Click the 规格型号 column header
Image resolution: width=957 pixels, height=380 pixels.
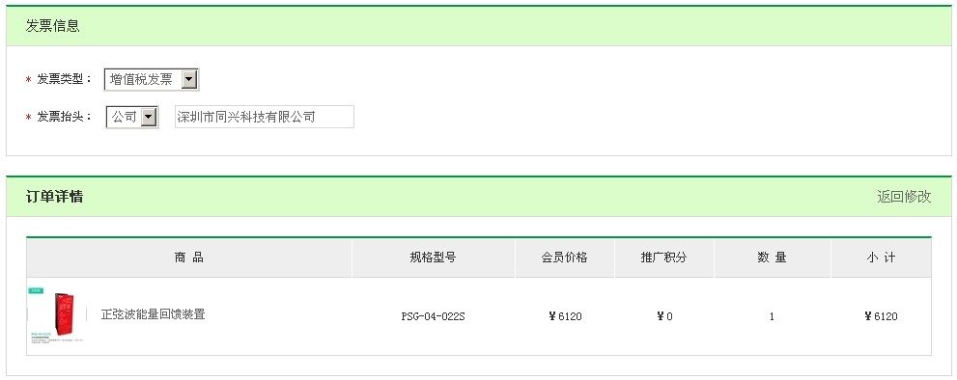[x=434, y=258]
